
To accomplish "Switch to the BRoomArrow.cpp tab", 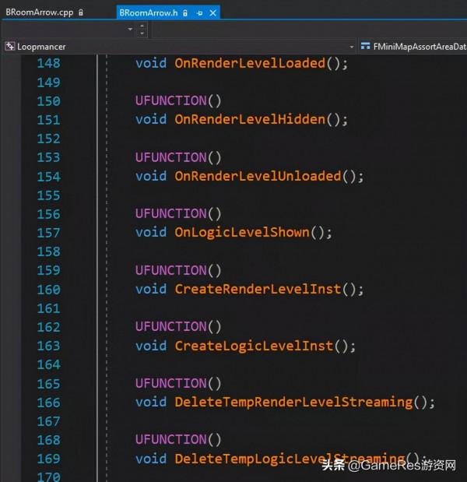I will point(37,12).
